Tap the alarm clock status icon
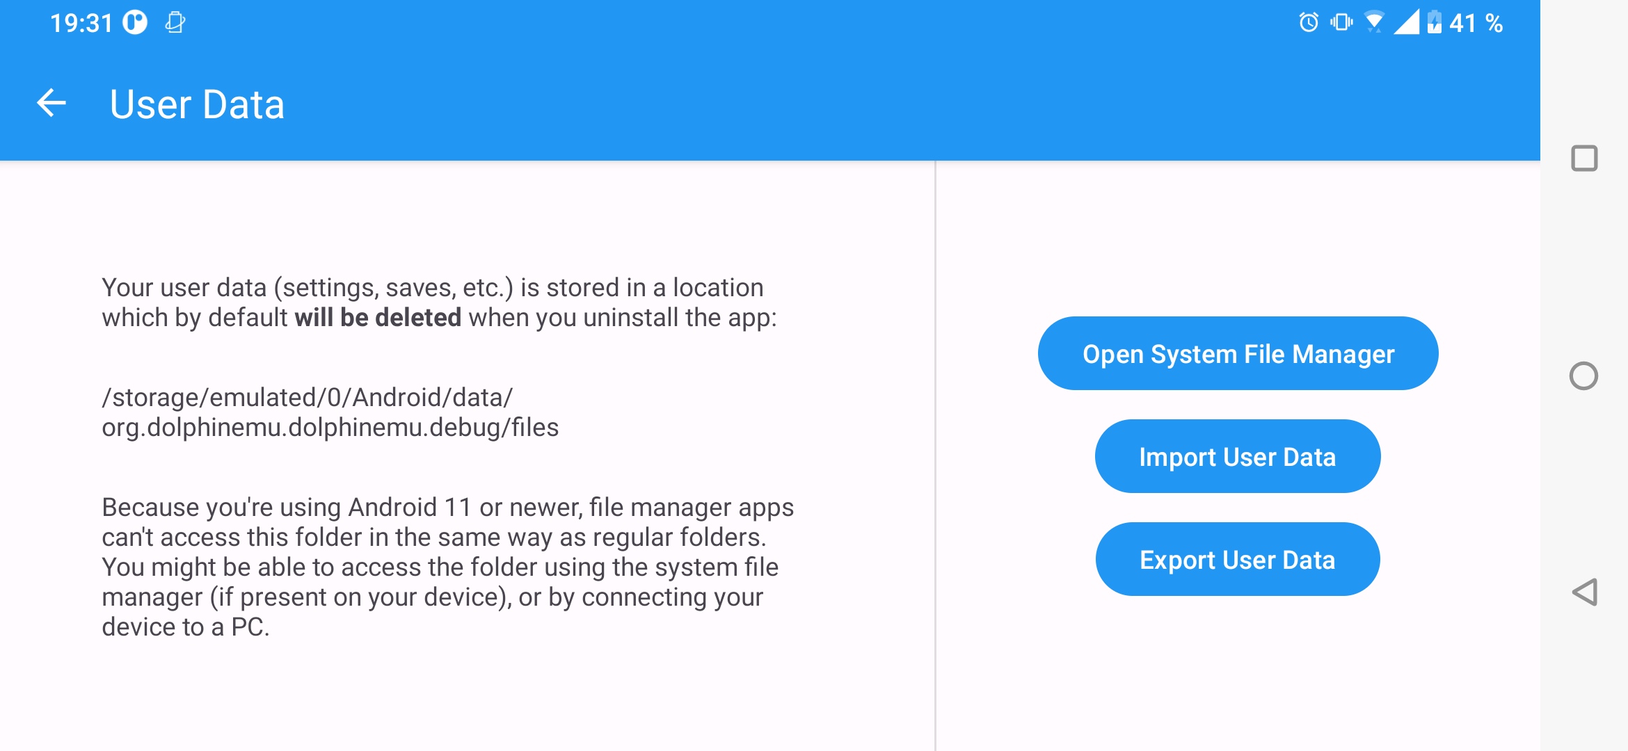 pyautogui.click(x=1309, y=23)
